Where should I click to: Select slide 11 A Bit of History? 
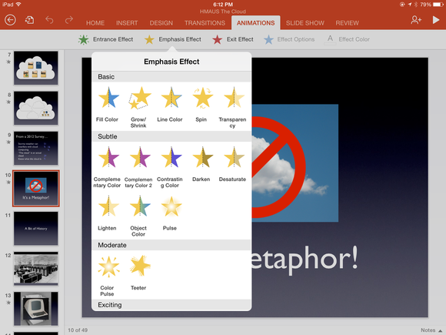[36, 229]
